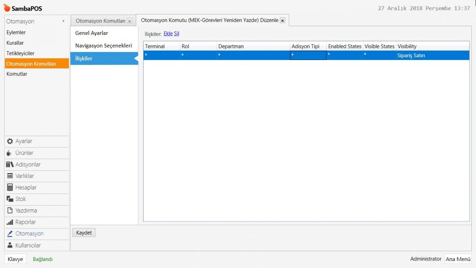Click the Ana Menü button
The height and width of the screenshot is (268, 476).
click(x=458, y=259)
